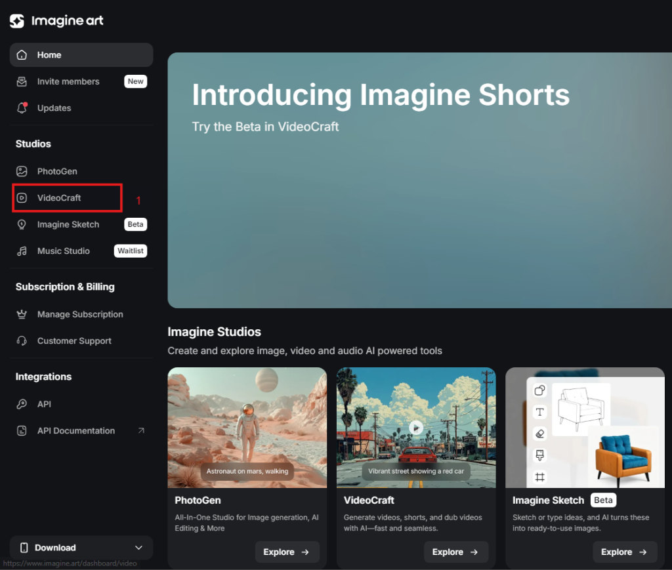The image size is (672, 570).
Task: Click the API Documentation page icon
Action: tap(22, 431)
